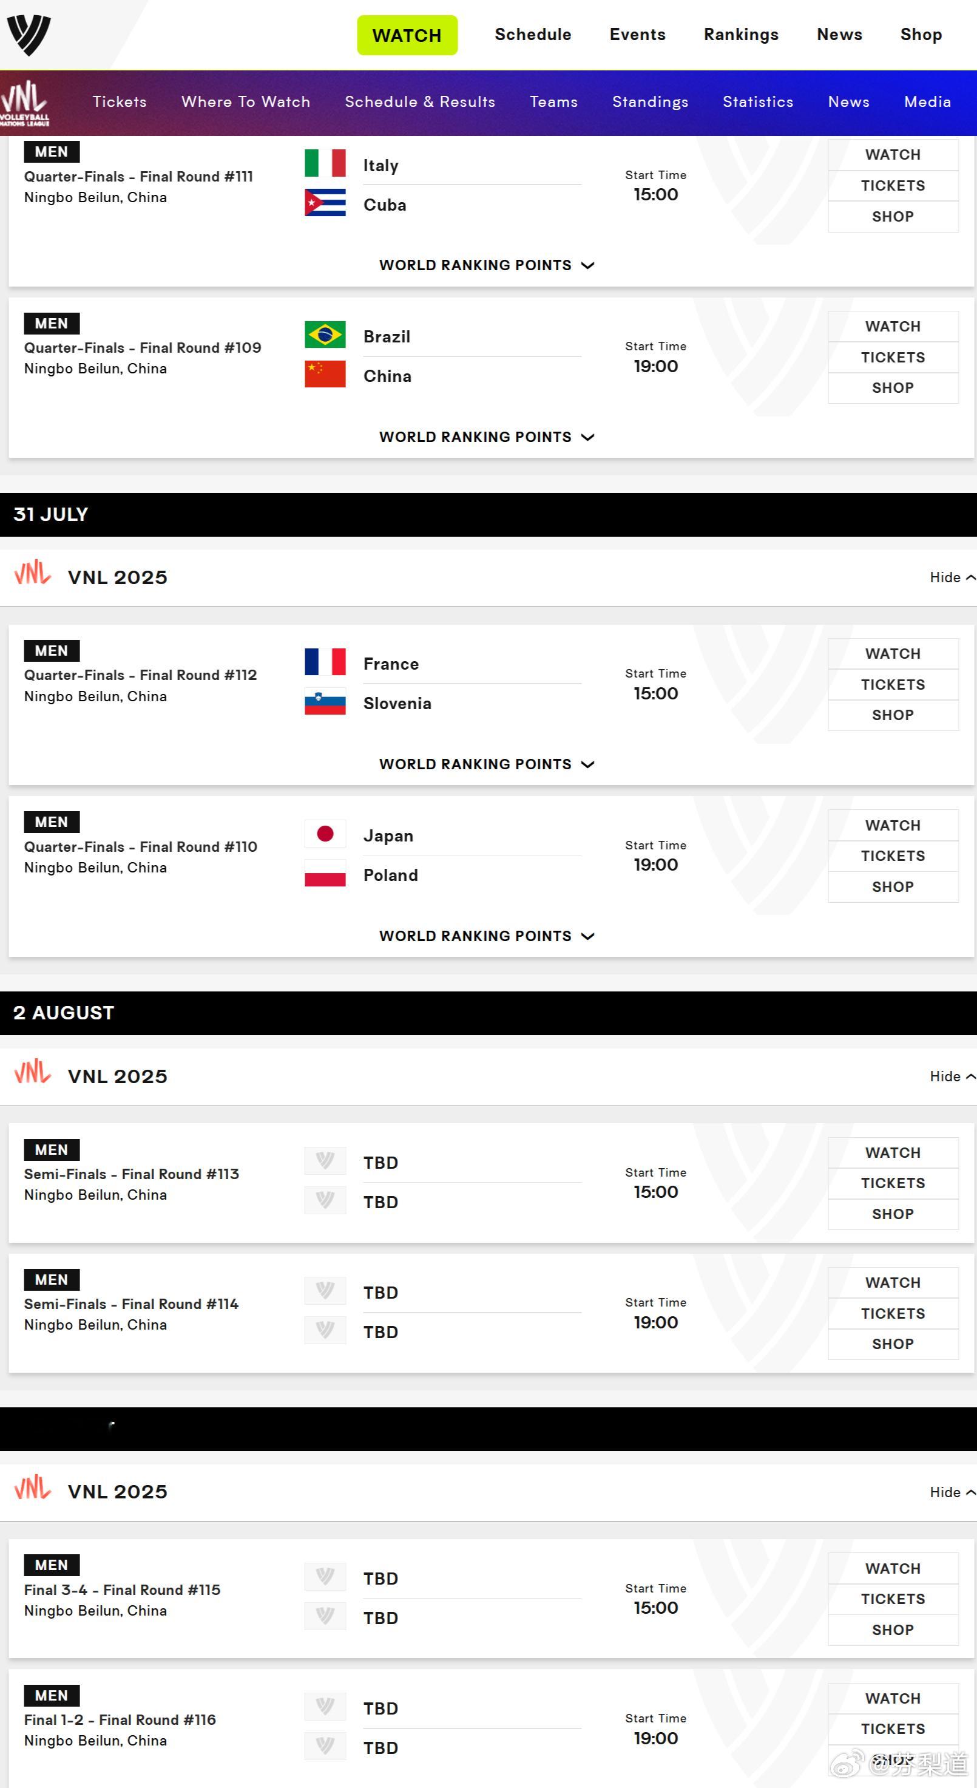Click the green WATCH button in header
977x1788 pixels.
[407, 35]
